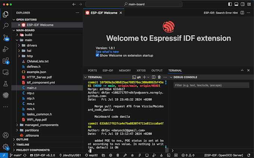The image size is (254, 158).
Task: Switch to ESP-IDF panel tab
Action: click(x=108, y=71)
